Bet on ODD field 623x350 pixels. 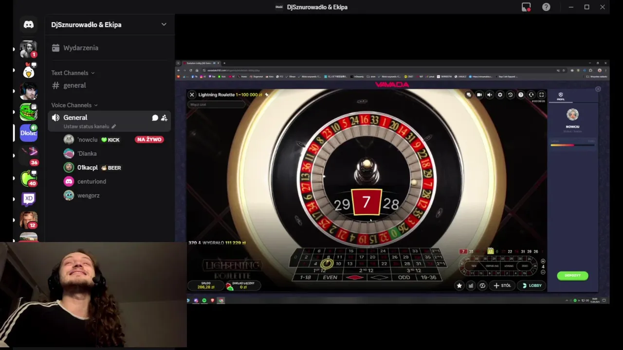click(404, 277)
